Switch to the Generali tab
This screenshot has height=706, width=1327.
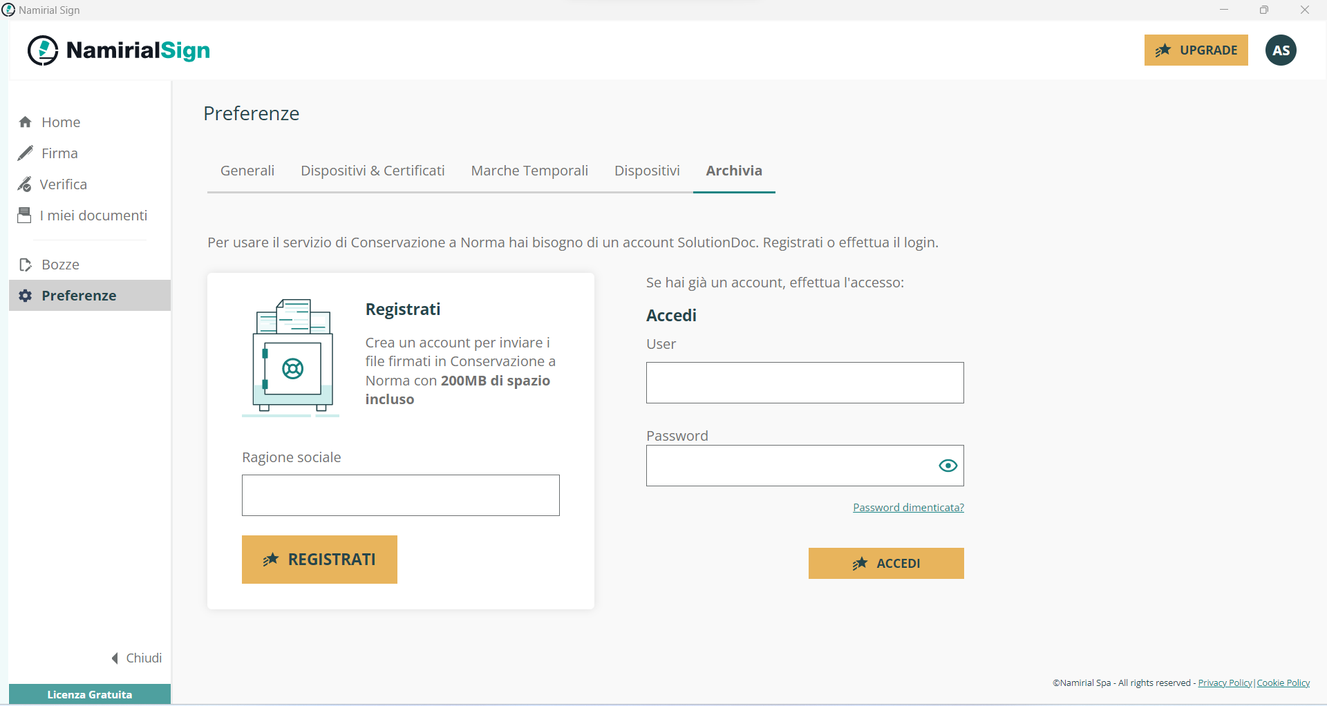click(247, 170)
